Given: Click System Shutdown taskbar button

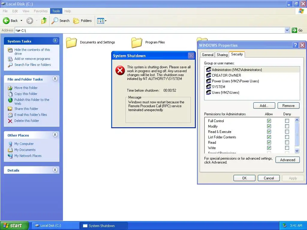Looking at the screenshot, I should 104,226.
